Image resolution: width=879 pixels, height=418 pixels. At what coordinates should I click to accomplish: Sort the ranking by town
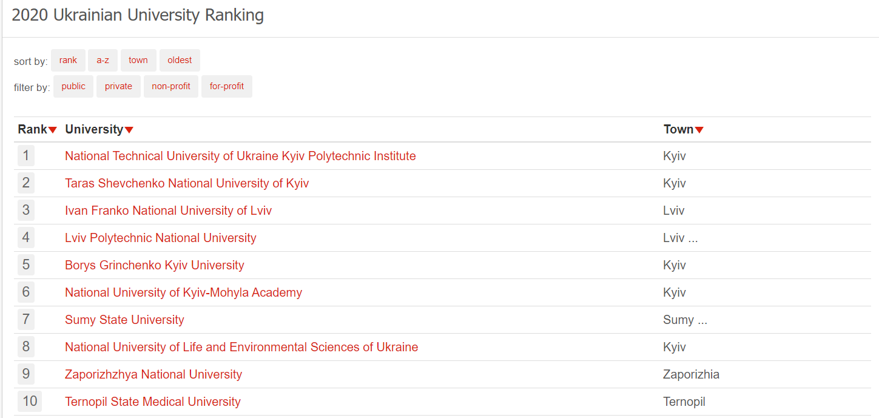138,60
